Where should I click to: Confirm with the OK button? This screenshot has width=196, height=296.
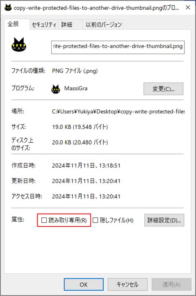click(84, 284)
